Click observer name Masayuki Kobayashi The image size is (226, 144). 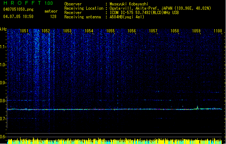[129, 4]
